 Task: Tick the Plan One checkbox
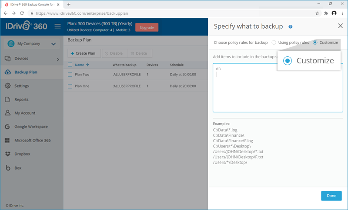70,86
